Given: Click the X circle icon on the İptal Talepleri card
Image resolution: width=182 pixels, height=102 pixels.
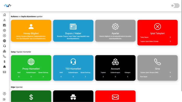Looking at the screenshot, I should click(x=158, y=27).
